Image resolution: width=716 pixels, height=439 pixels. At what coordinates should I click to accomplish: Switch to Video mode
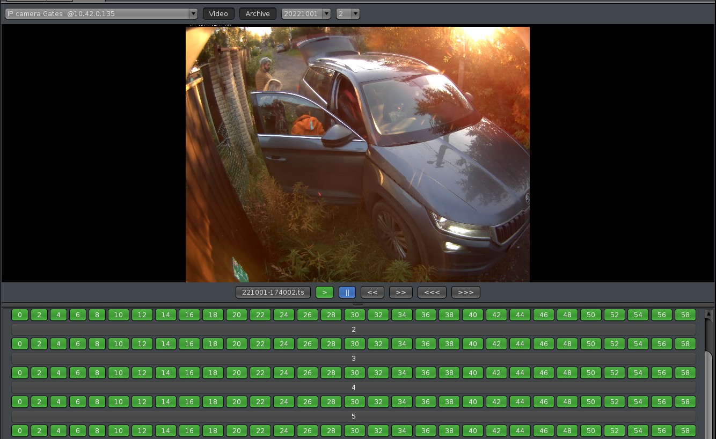coord(218,14)
